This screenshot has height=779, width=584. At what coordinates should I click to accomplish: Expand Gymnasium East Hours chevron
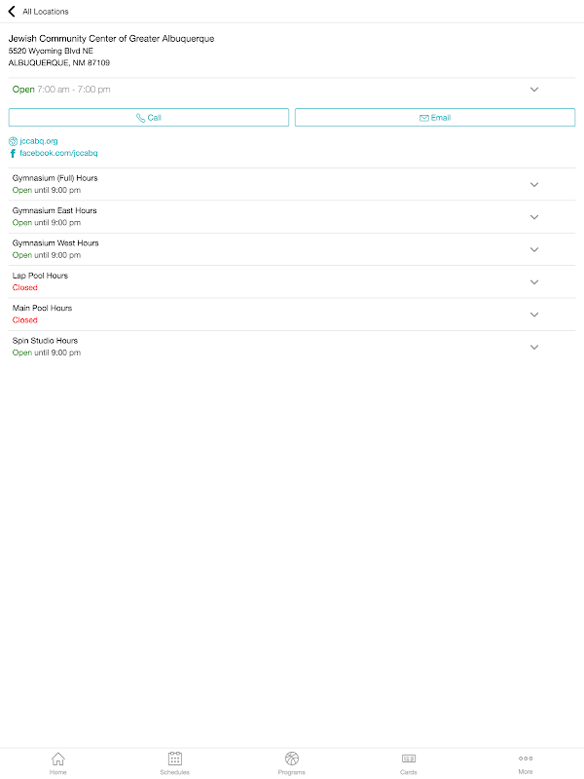534,217
